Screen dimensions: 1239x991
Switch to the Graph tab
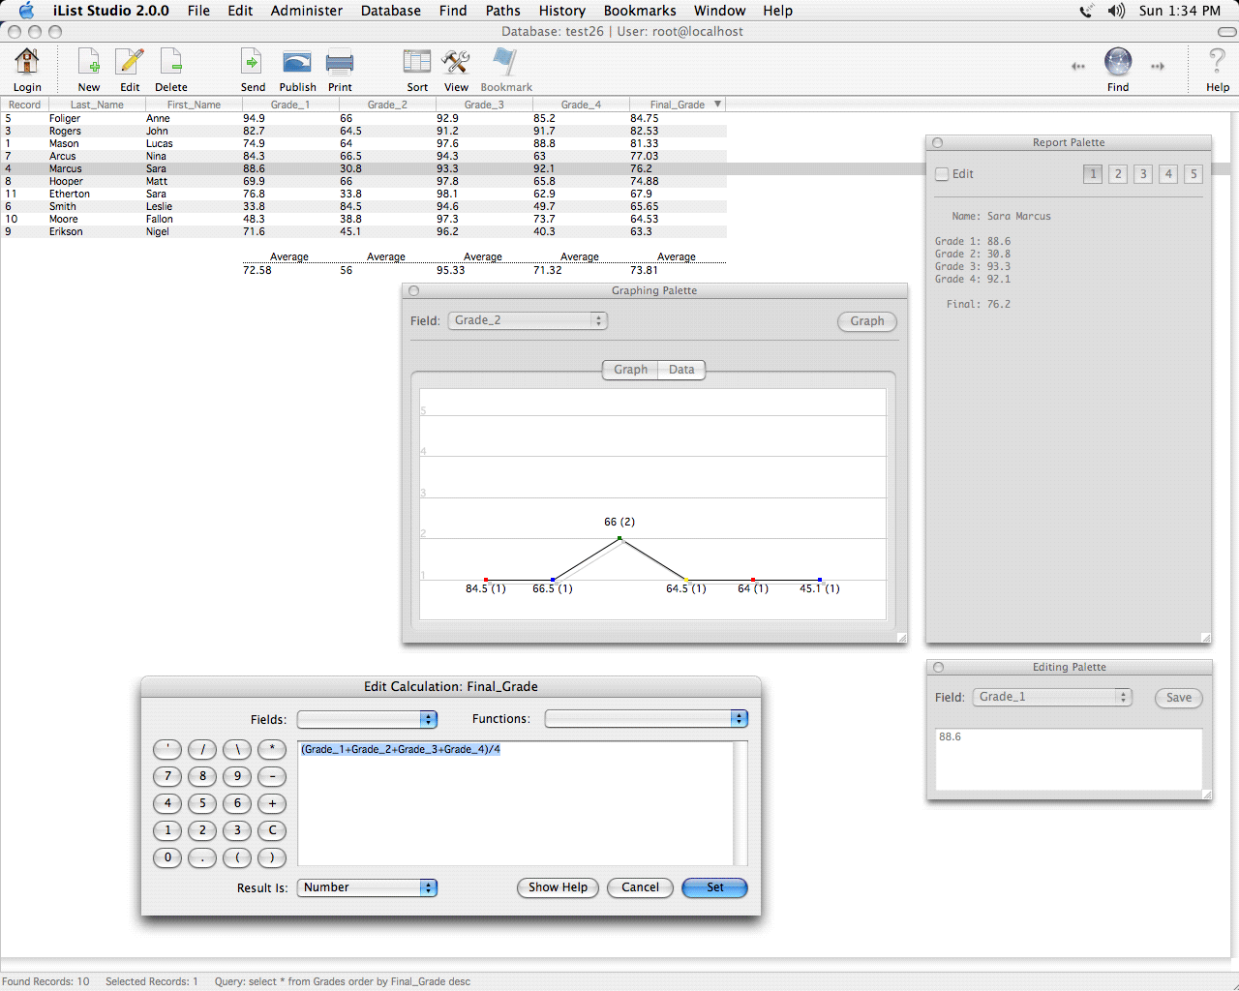tap(630, 370)
